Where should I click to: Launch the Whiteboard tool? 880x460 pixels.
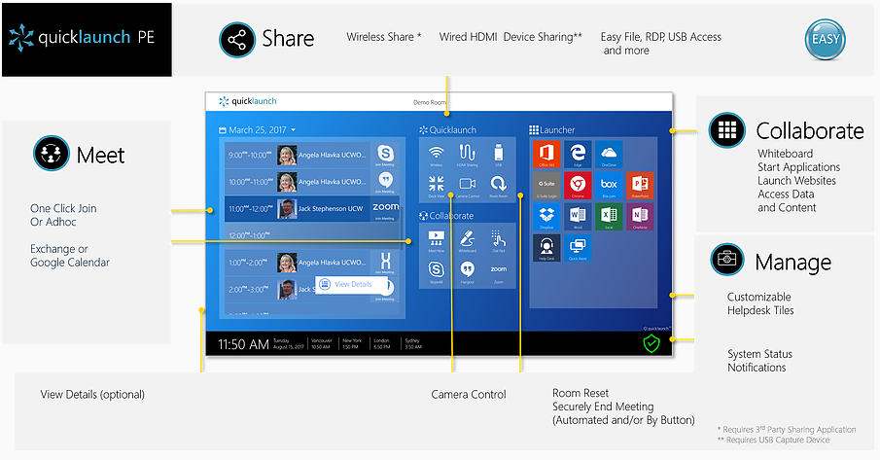tap(467, 240)
